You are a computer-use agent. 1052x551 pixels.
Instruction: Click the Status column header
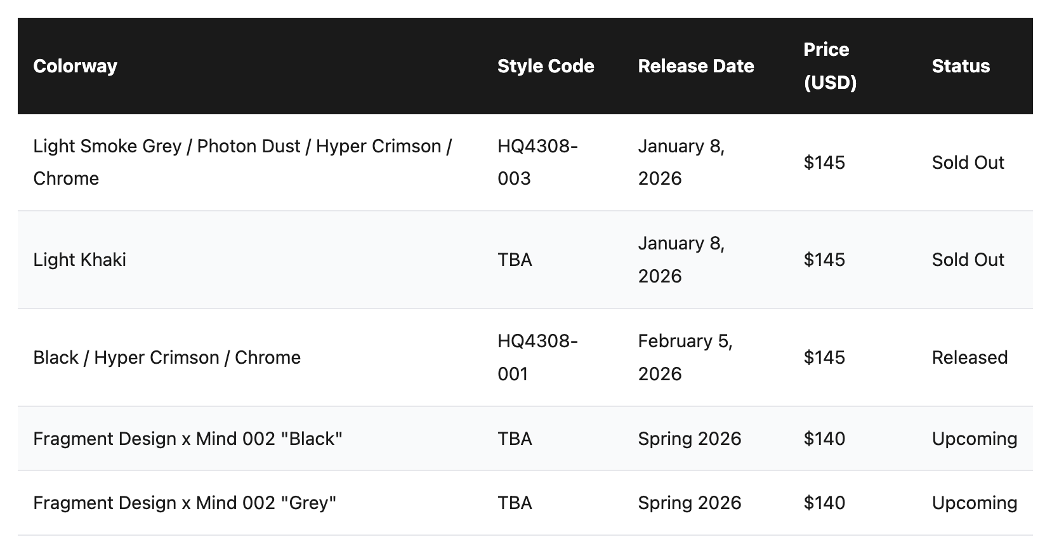click(961, 66)
